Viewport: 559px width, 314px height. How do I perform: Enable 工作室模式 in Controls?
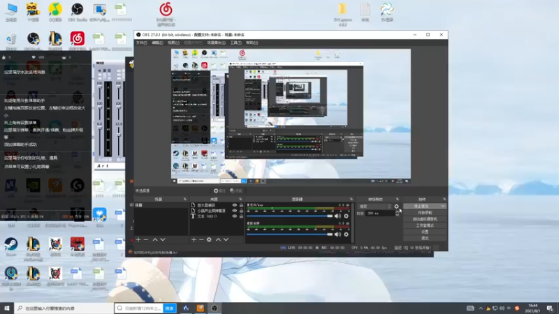click(x=425, y=225)
